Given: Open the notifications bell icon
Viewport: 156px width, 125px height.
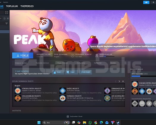Looking at the screenshot, I should 153,2.
